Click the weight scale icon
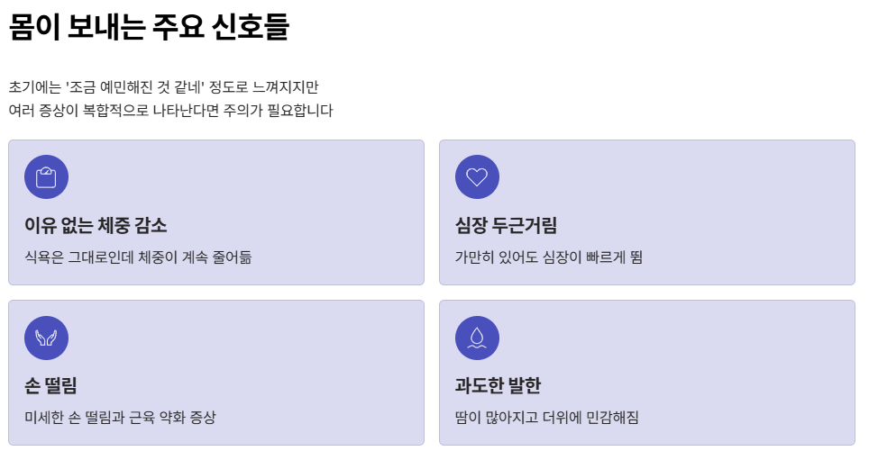Screen dimensions: 869x460 click(x=46, y=177)
